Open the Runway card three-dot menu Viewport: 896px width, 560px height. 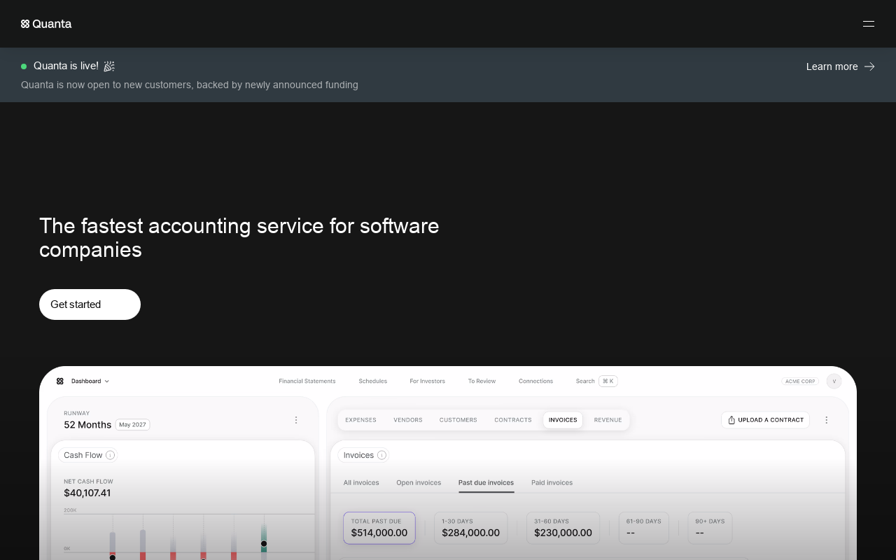pos(296,420)
